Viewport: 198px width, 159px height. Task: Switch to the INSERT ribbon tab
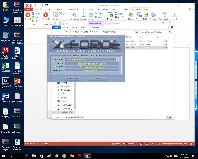(49, 10)
